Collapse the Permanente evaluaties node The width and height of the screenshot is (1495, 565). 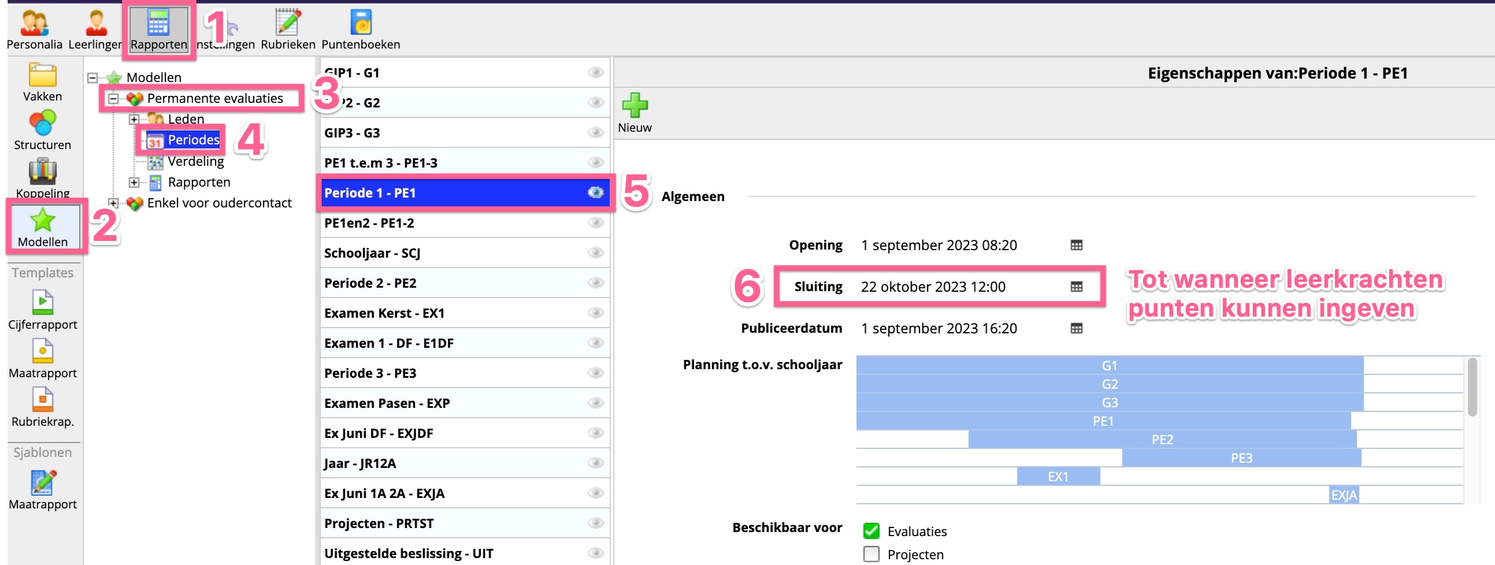(x=113, y=99)
